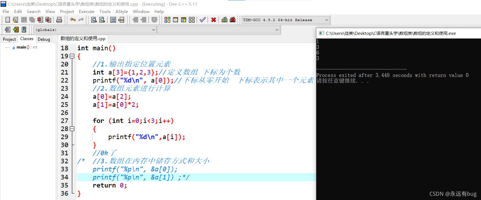The width and height of the screenshot is (481, 200).
Task: Open the TDM-GCC 4.9.2 compiler dropdown
Action: [285, 20]
